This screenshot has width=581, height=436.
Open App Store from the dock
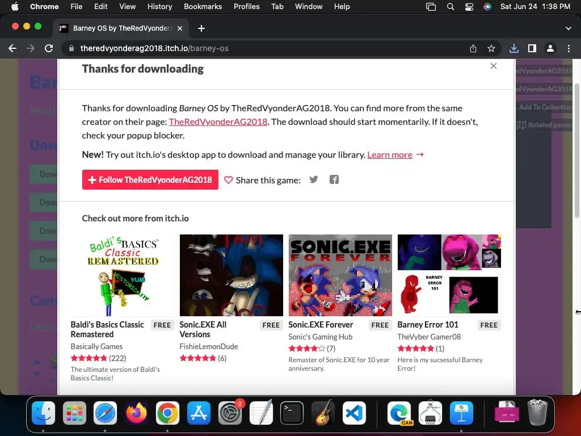pyautogui.click(x=199, y=413)
